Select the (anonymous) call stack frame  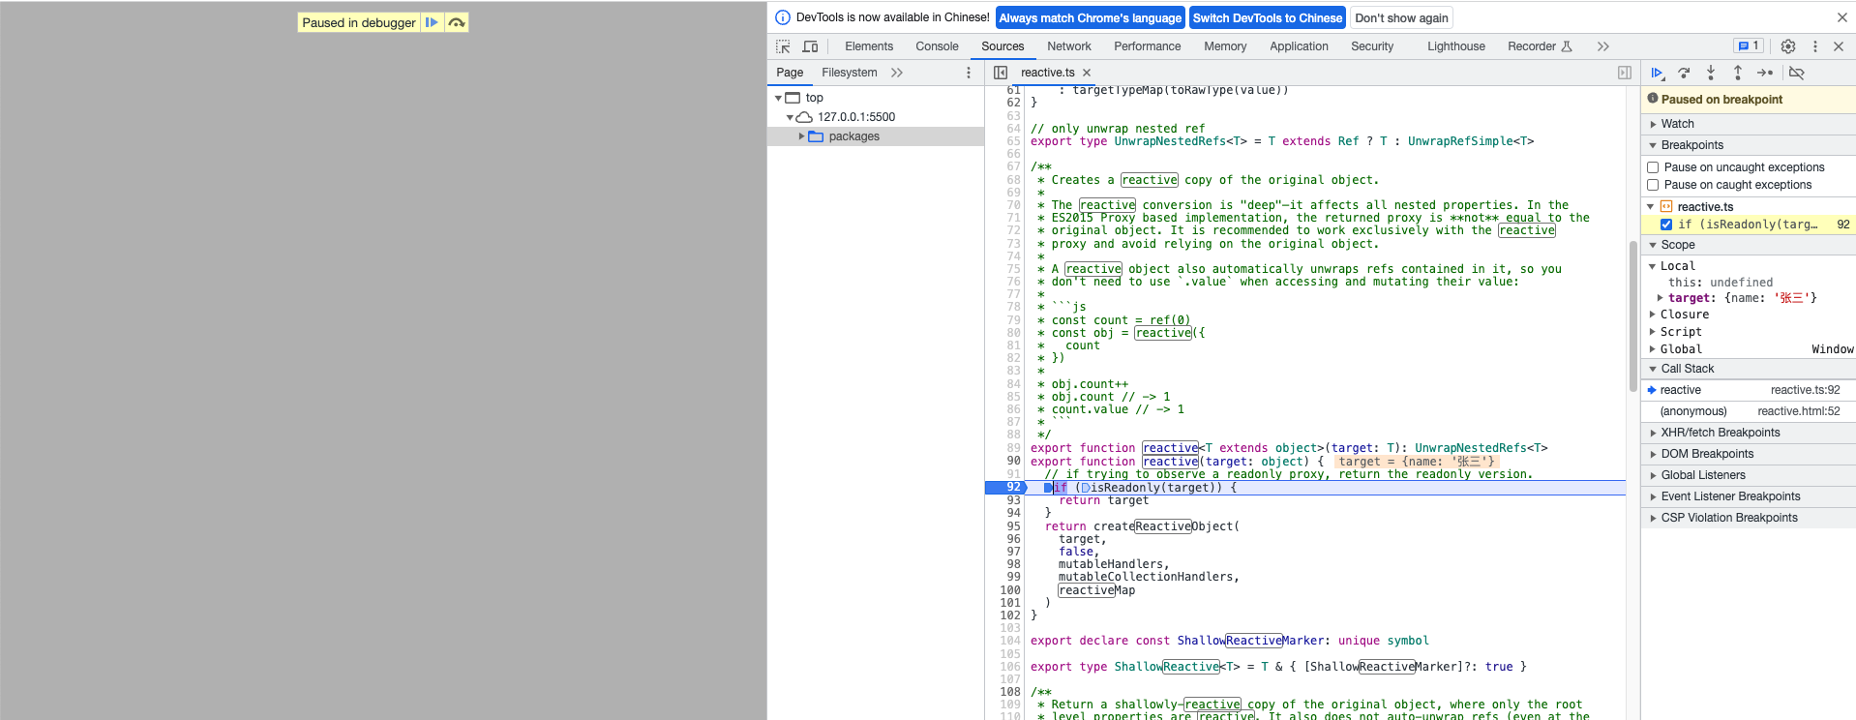[1749, 411]
